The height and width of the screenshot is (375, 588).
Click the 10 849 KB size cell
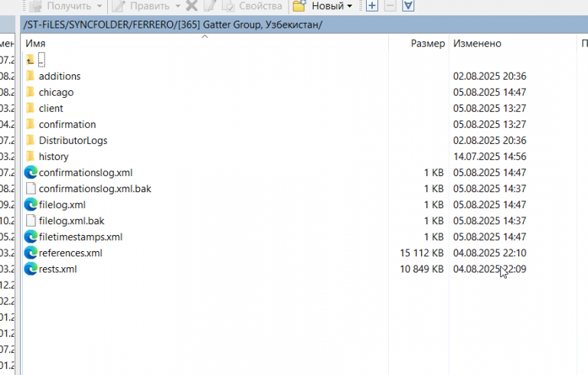(422, 269)
